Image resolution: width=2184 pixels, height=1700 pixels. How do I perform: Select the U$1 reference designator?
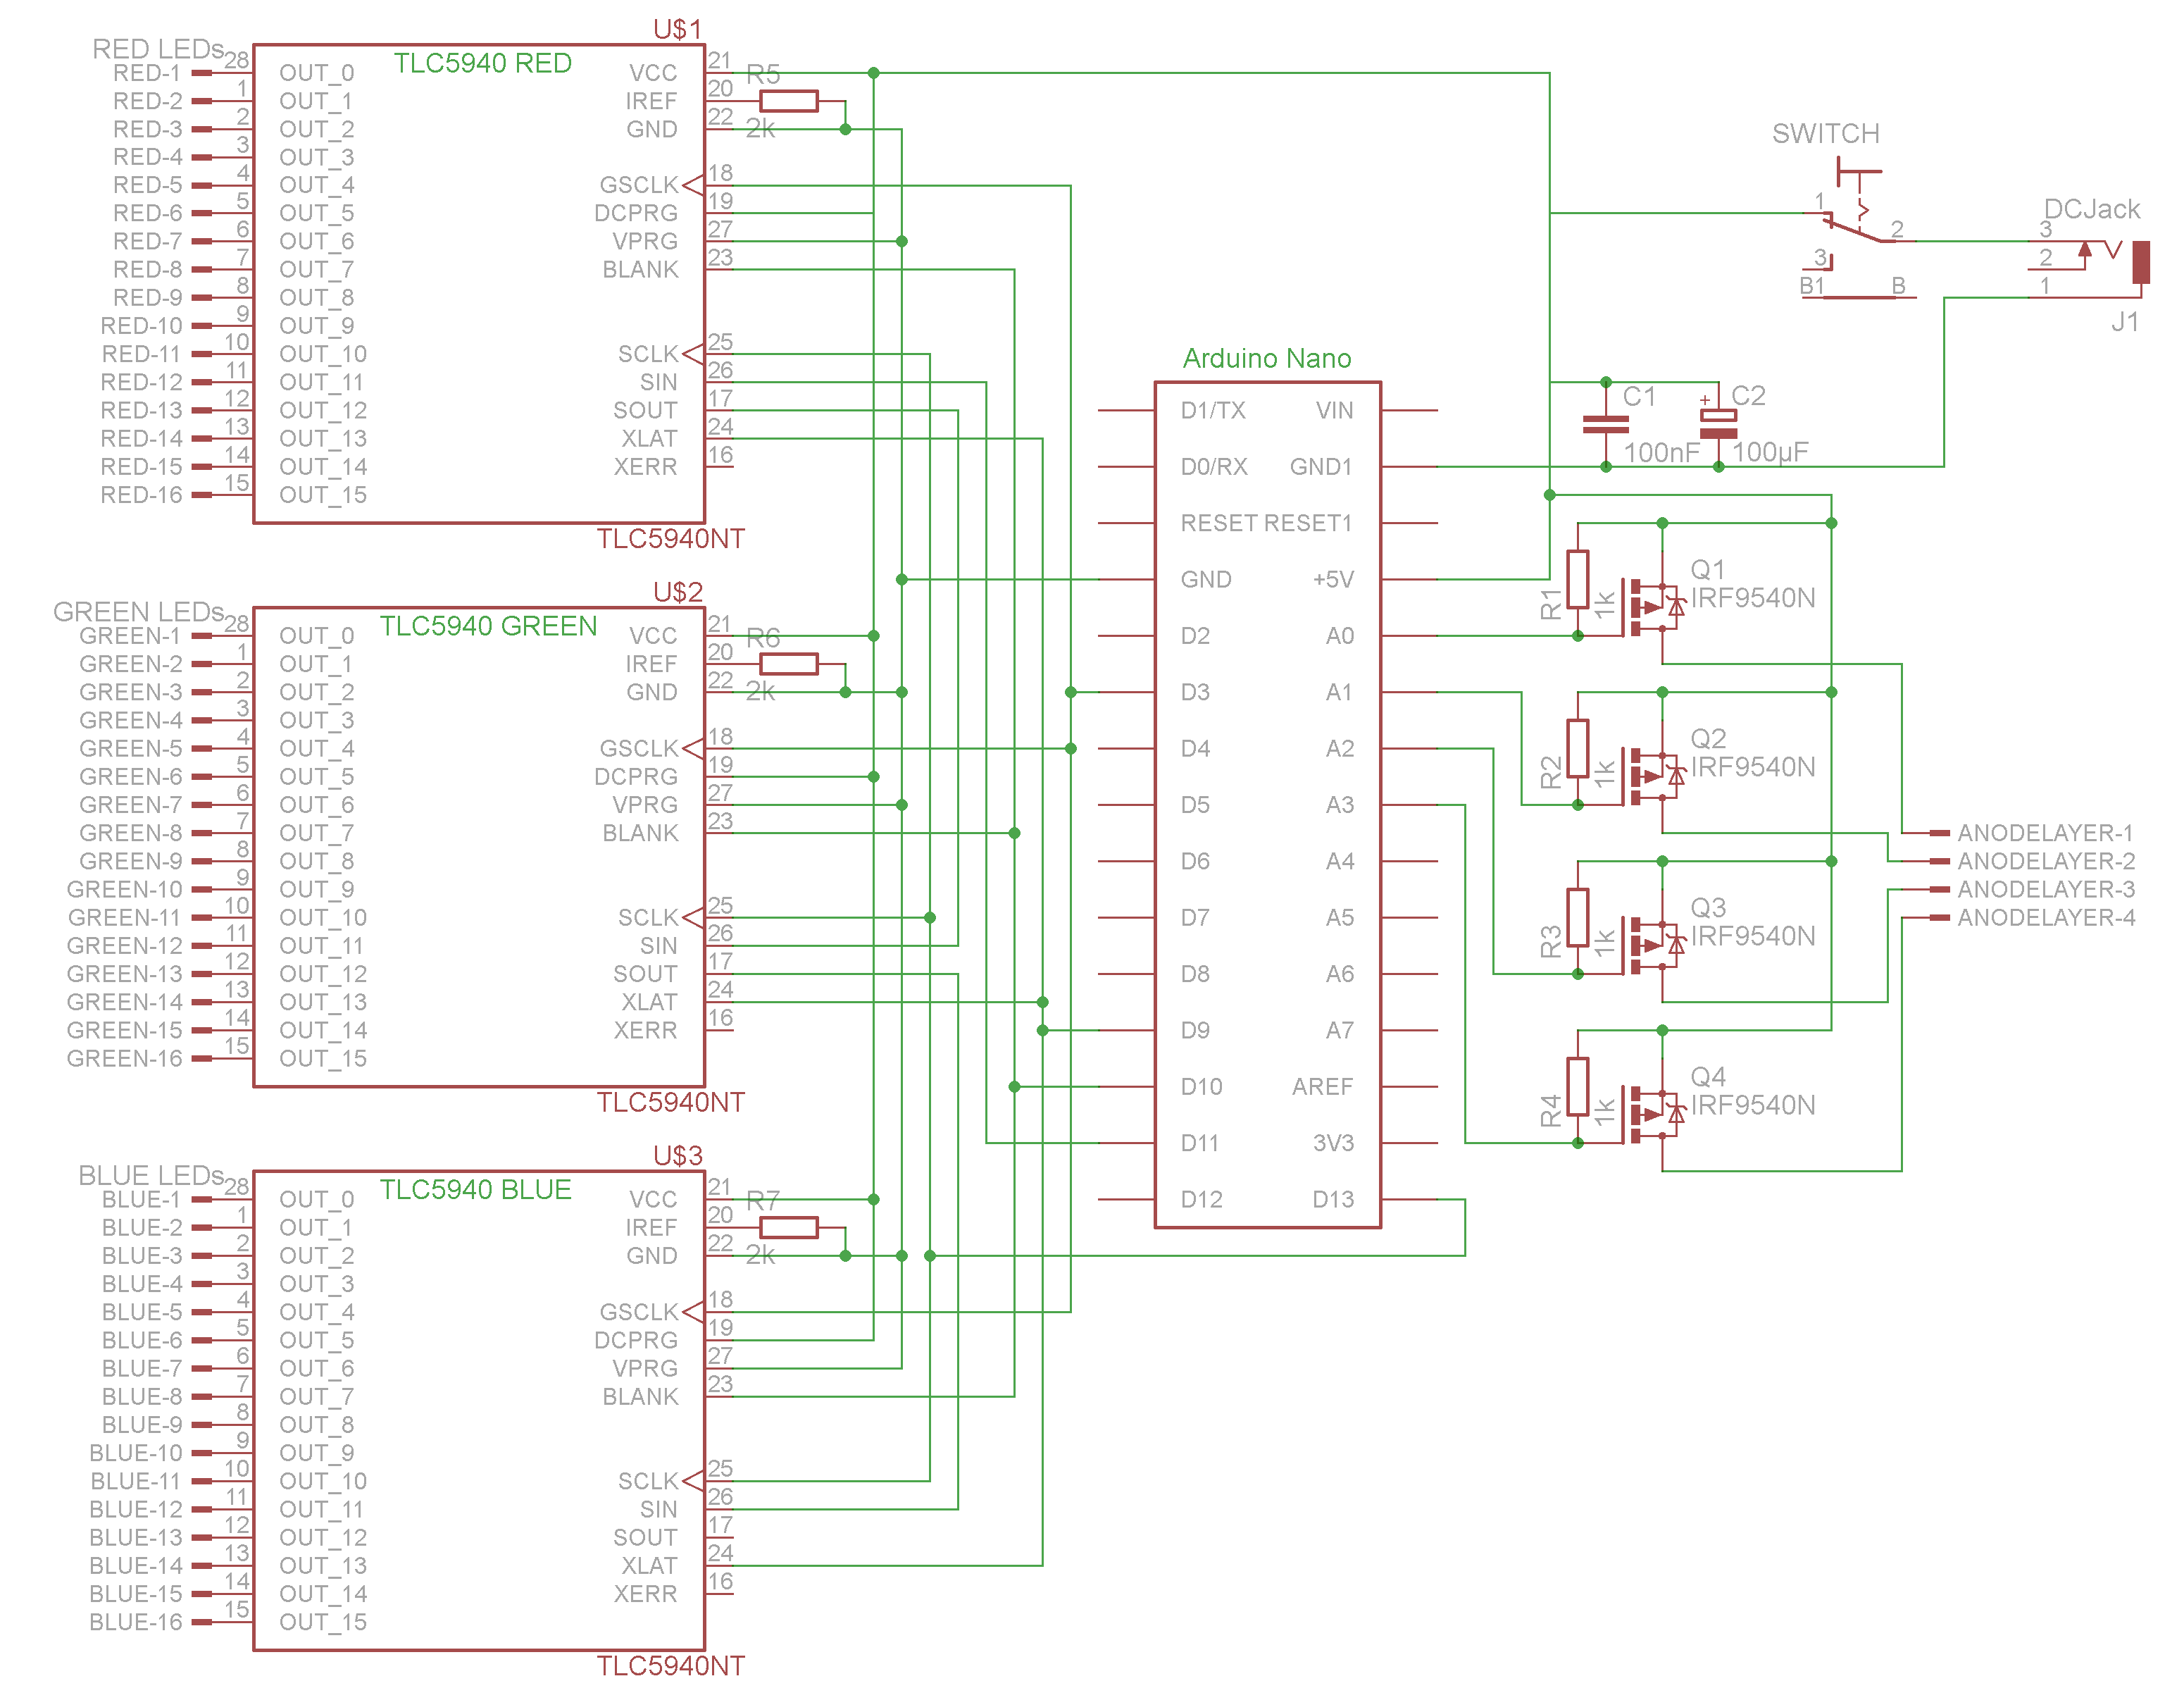click(678, 29)
